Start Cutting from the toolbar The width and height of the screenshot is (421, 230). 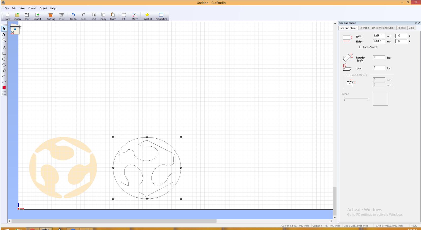click(51, 16)
